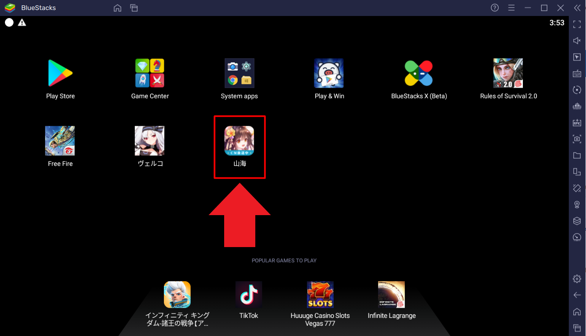The height and width of the screenshot is (336, 586).
Task: Click the Install APK icon
Action: pyautogui.click(x=577, y=123)
